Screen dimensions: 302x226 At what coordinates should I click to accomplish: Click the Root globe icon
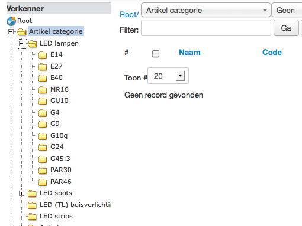[11, 21]
